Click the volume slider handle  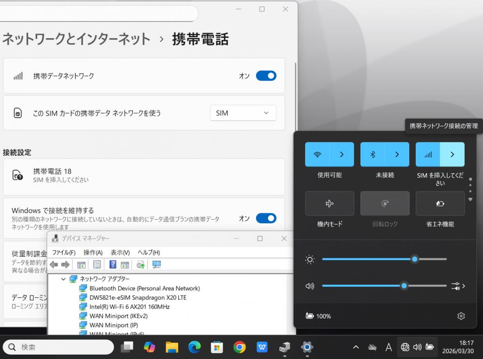[x=404, y=286]
